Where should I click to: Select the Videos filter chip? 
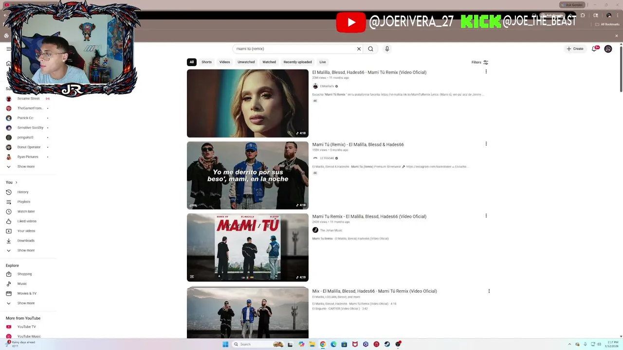[224, 62]
